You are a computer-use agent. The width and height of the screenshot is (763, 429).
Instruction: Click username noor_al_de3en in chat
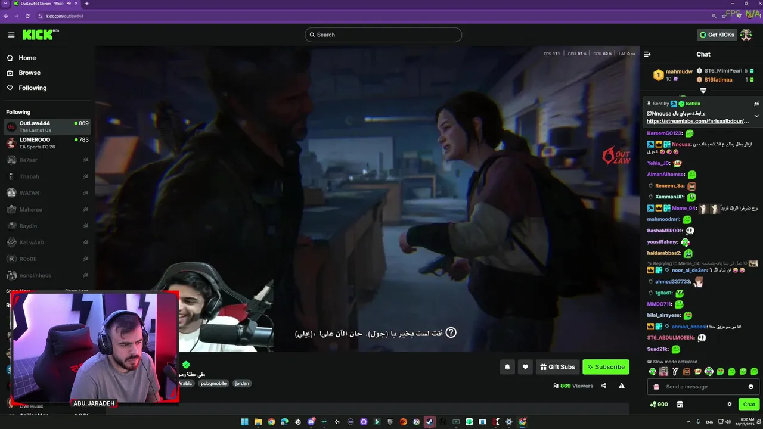tap(689, 271)
